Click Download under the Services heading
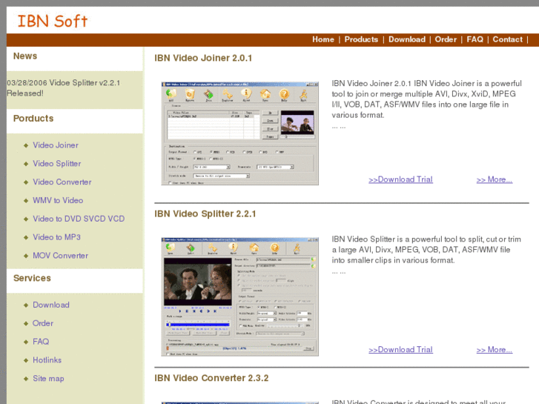This screenshot has height=404, width=539. [51, 305]
